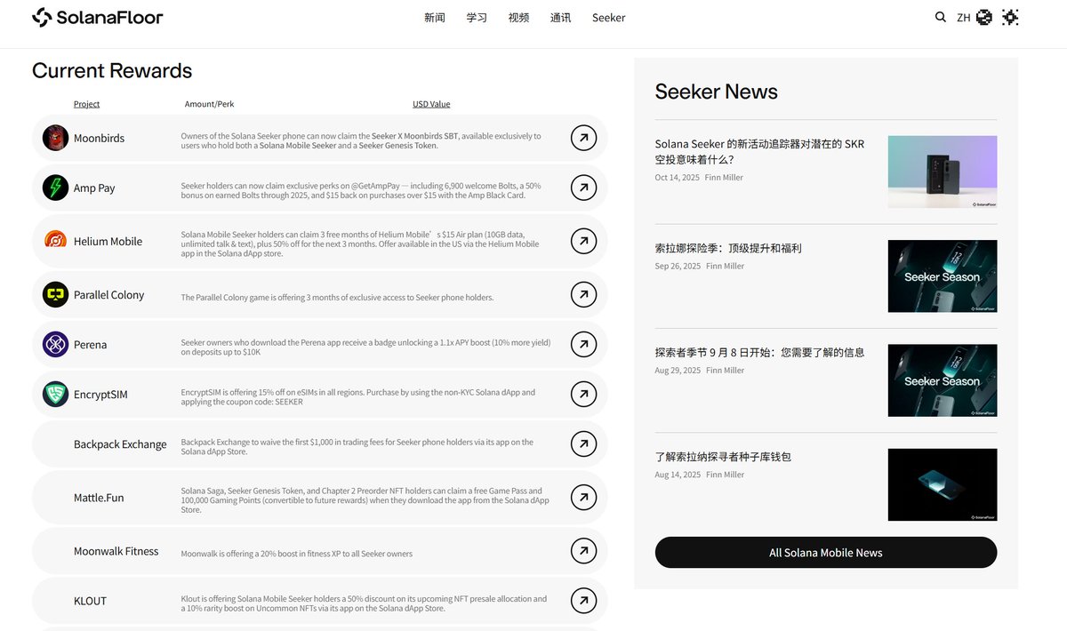Open the Seeker Season article thumbnail
Image resolution: width=1067 pixels, height=631 pixels.
click(942, 276)
